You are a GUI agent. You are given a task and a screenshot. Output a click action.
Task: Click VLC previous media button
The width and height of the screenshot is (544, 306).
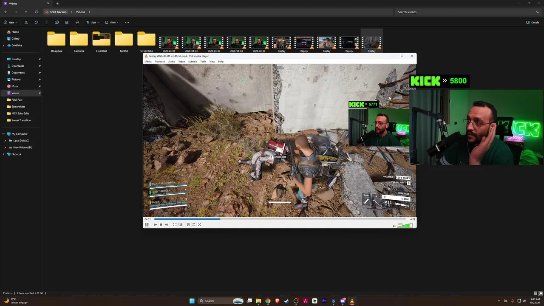coord(156,224)
